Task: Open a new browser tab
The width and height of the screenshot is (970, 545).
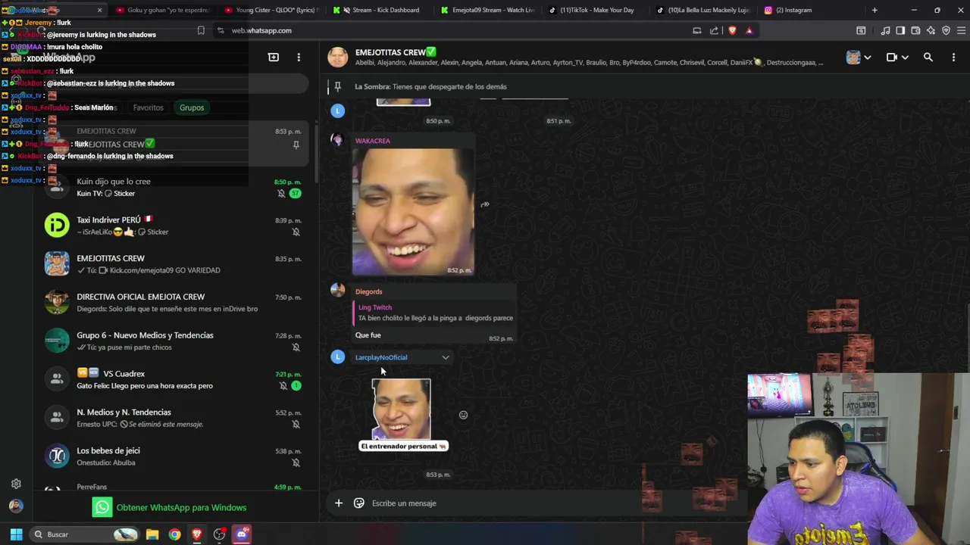Action: [875, 10]
